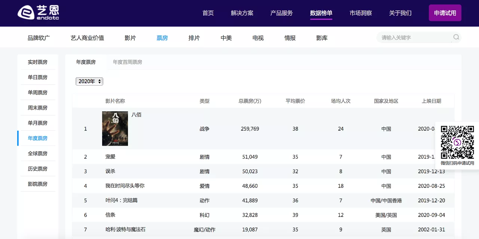Click the 魔幻/动作 genre cell

(x=205, y=230)
